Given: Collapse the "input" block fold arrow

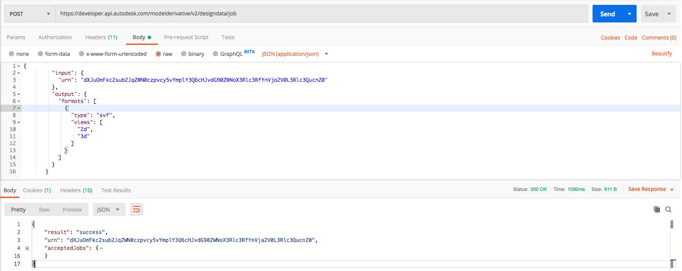Looking at the screenshot, I should click(x=19, y=73).
